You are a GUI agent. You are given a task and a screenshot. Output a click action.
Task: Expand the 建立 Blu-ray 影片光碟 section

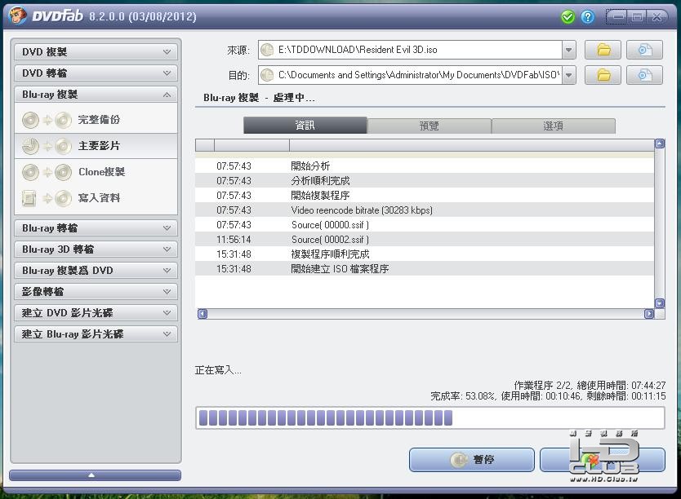point(96,333)
